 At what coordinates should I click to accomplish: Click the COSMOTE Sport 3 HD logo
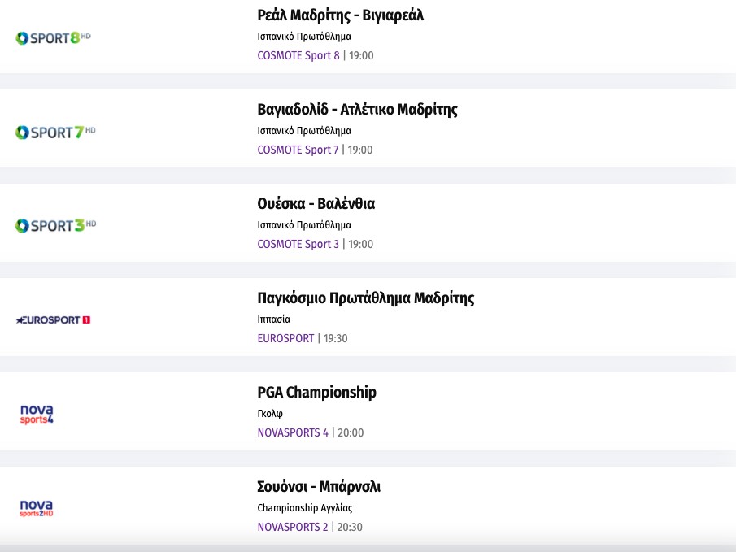(55, 225)
